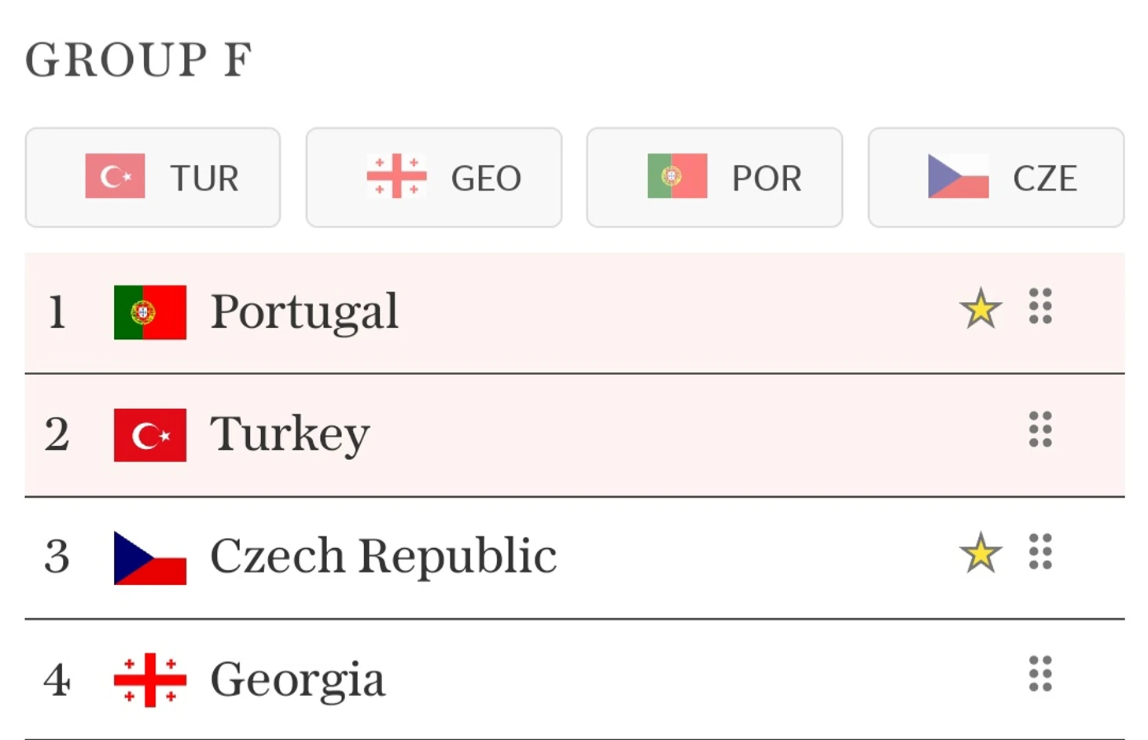Viewport: 1148px width, 740px height.
Task: Select the CZE team button
Action: pos(996,178)
